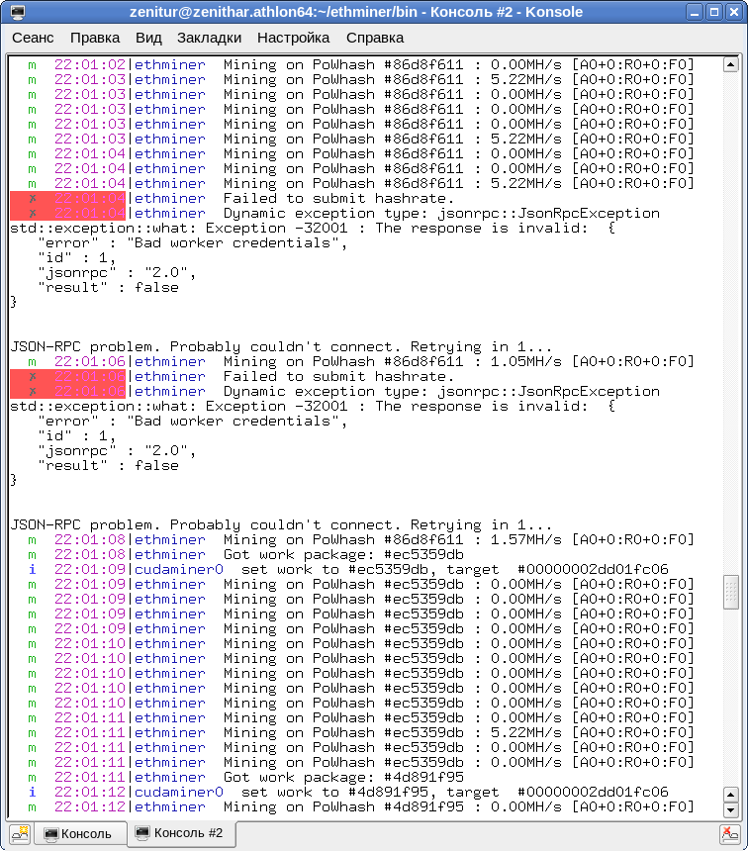Click the cudaminer0 line at 22:01:09
Image resolution: width=748 pixels, height=851 pixels.
click(x=348, y=569)
